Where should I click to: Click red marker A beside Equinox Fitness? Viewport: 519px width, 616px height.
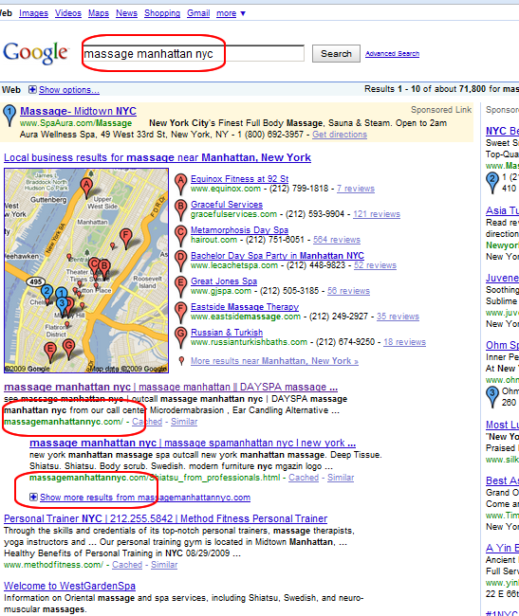point(180,184)
